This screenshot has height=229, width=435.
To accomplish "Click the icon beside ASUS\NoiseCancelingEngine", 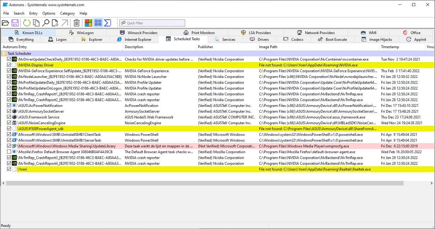I will coord(14,123).
